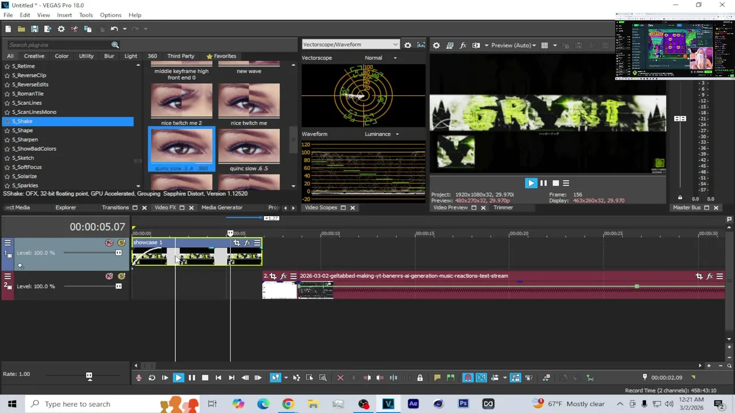The height and width of the screenshot is (413, 735).
Task: Filter plug-ins by Creative category
Action: 34,56
